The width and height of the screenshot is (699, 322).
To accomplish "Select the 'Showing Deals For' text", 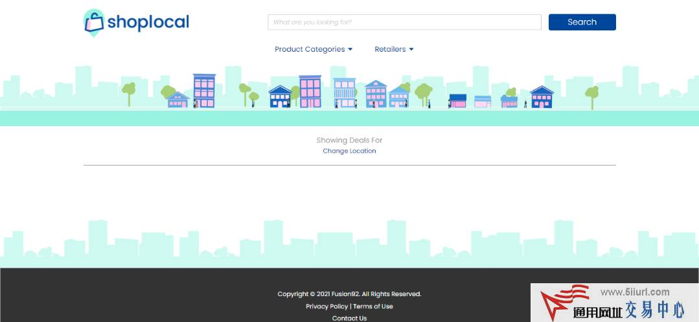I will (x=350, y=140).
